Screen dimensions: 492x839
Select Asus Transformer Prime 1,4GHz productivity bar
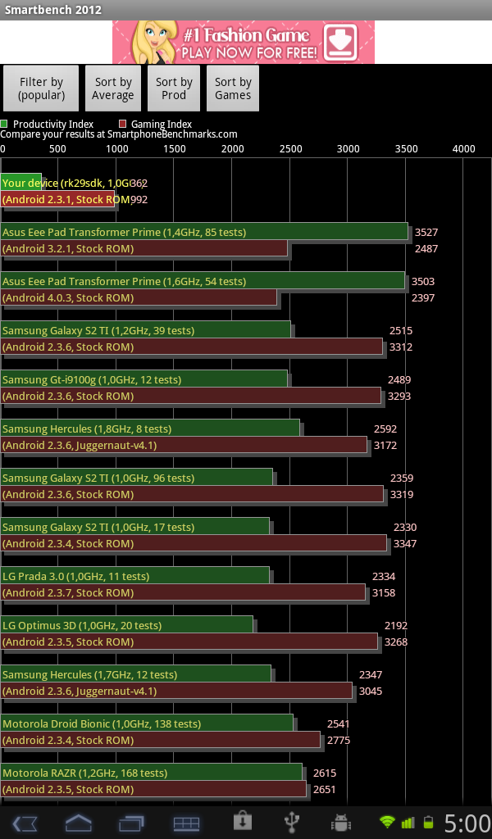tap(204, 232)
